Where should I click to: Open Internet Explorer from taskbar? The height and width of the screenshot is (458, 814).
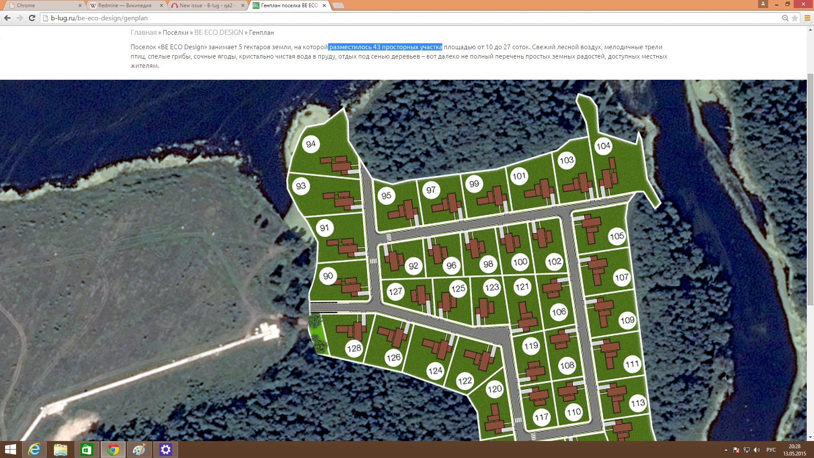pyautogui.click(x=34, y=450)
